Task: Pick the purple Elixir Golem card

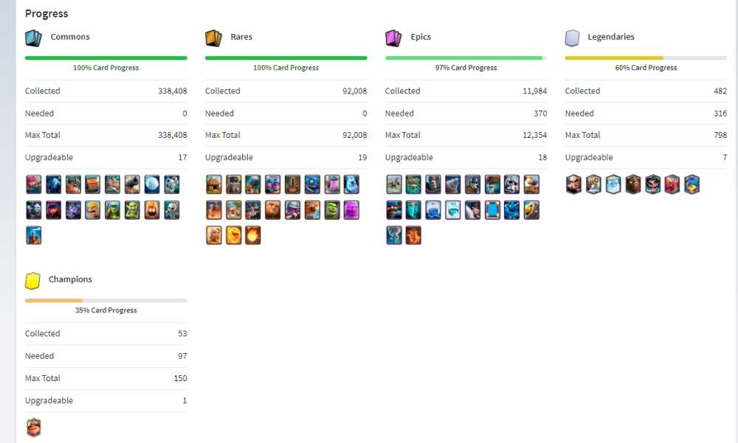Action: [351, 210]
